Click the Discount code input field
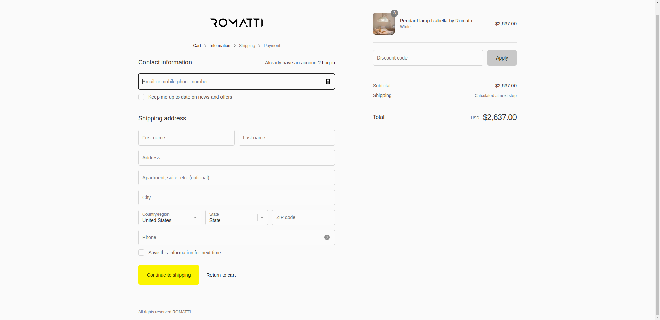The width and height of the screenshot is (660, 320). 428,58
